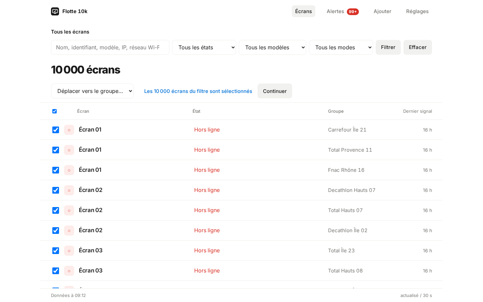Screen dimensions: 483x302
Task: Switch to the Ajouter tab
Action: (x=382, y=11)
